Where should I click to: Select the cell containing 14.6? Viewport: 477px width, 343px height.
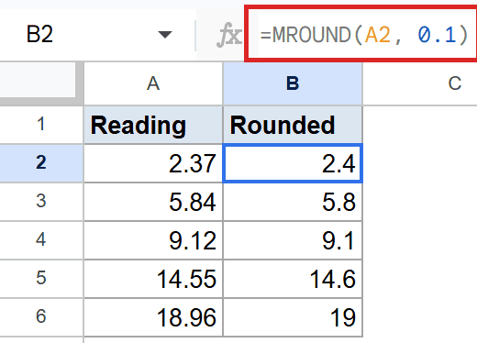293,279
